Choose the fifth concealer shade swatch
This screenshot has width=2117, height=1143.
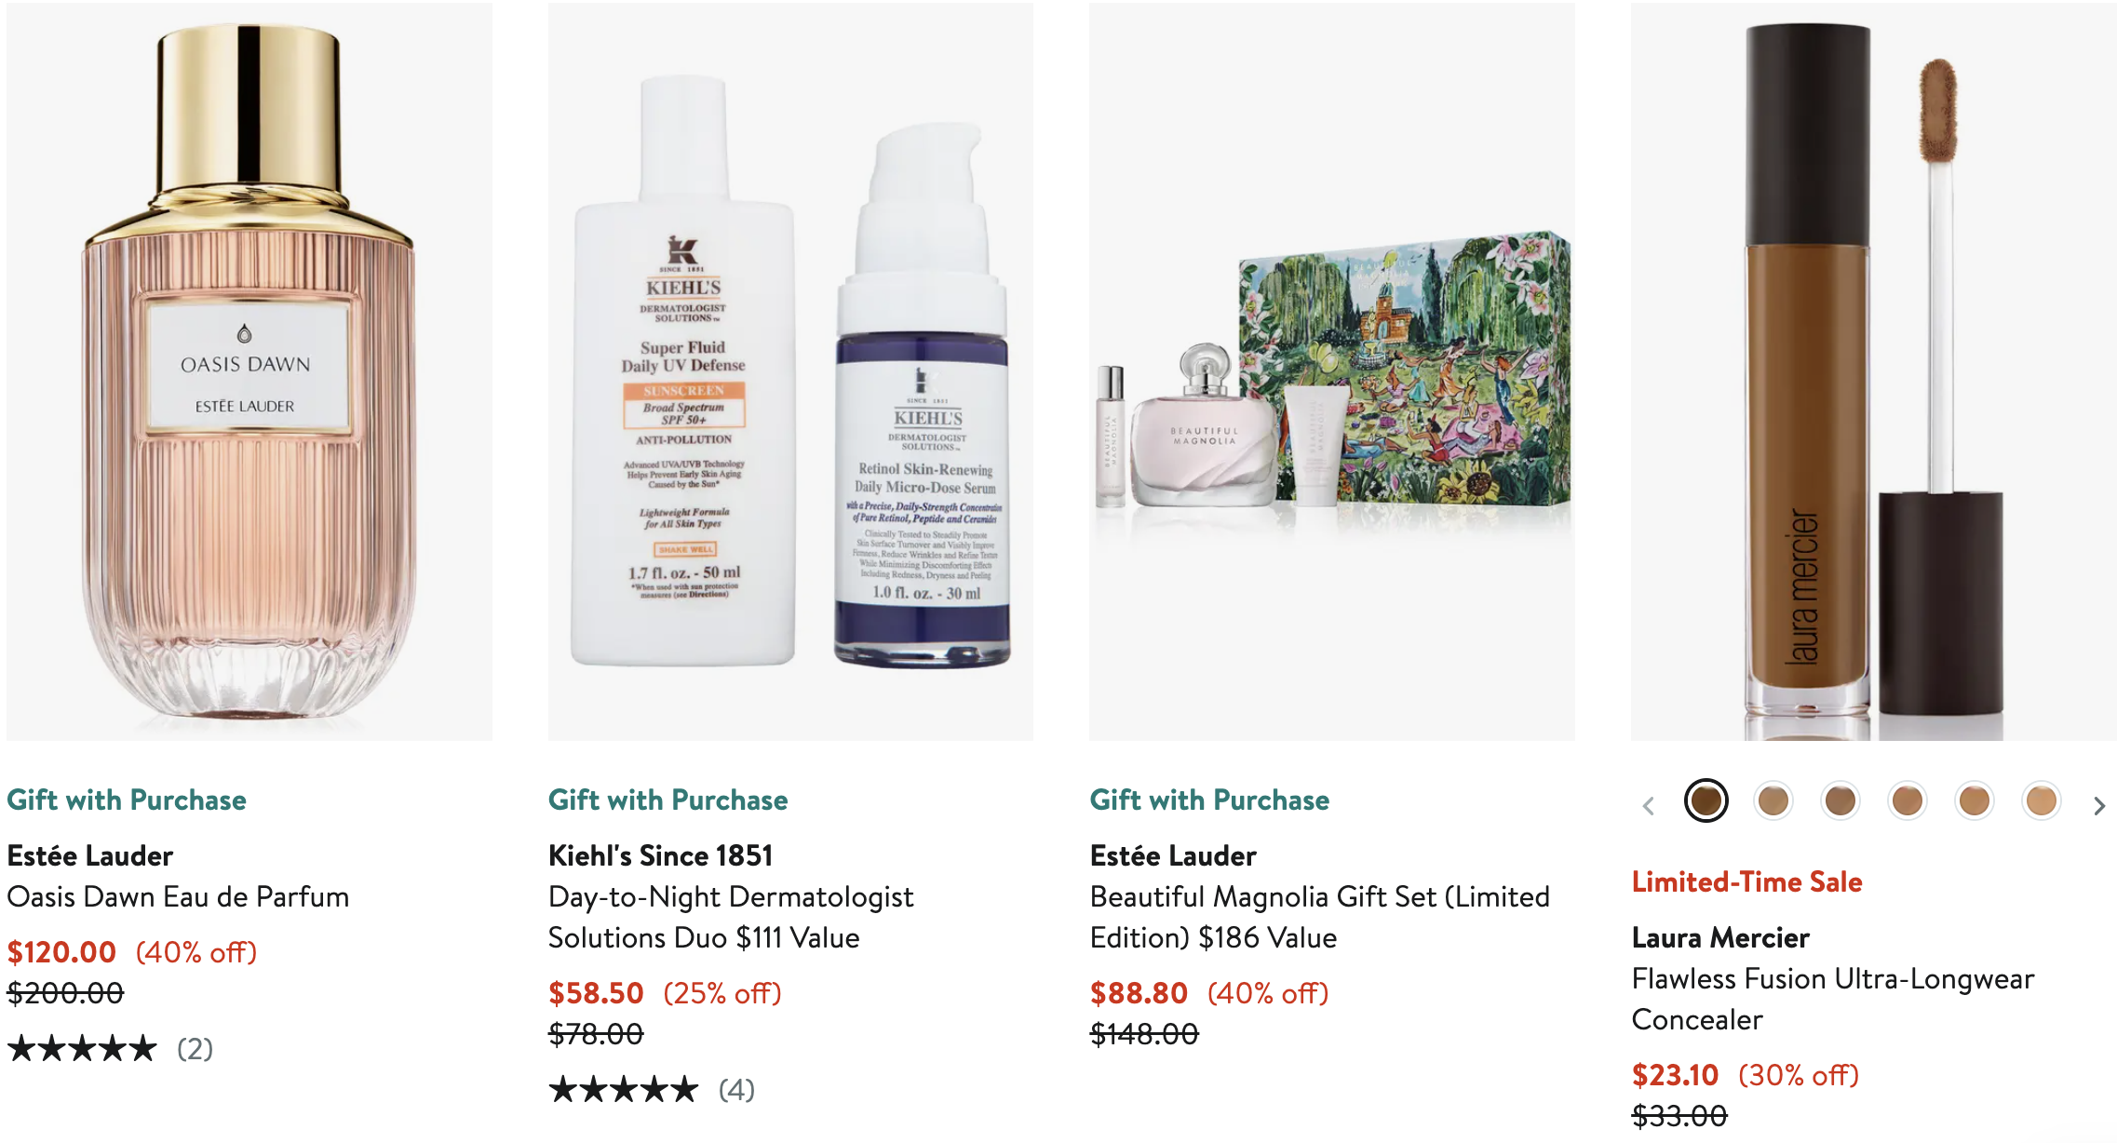pos(1975,800)
